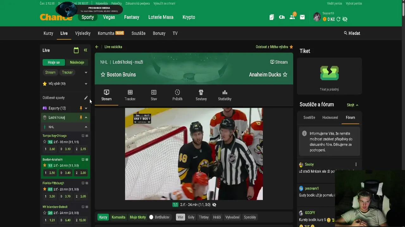The height and width of the screenshot is (227, 405).
Task: Open tracker grid icon for Tampa Bay-Chicago
Action: pos(87,136)
